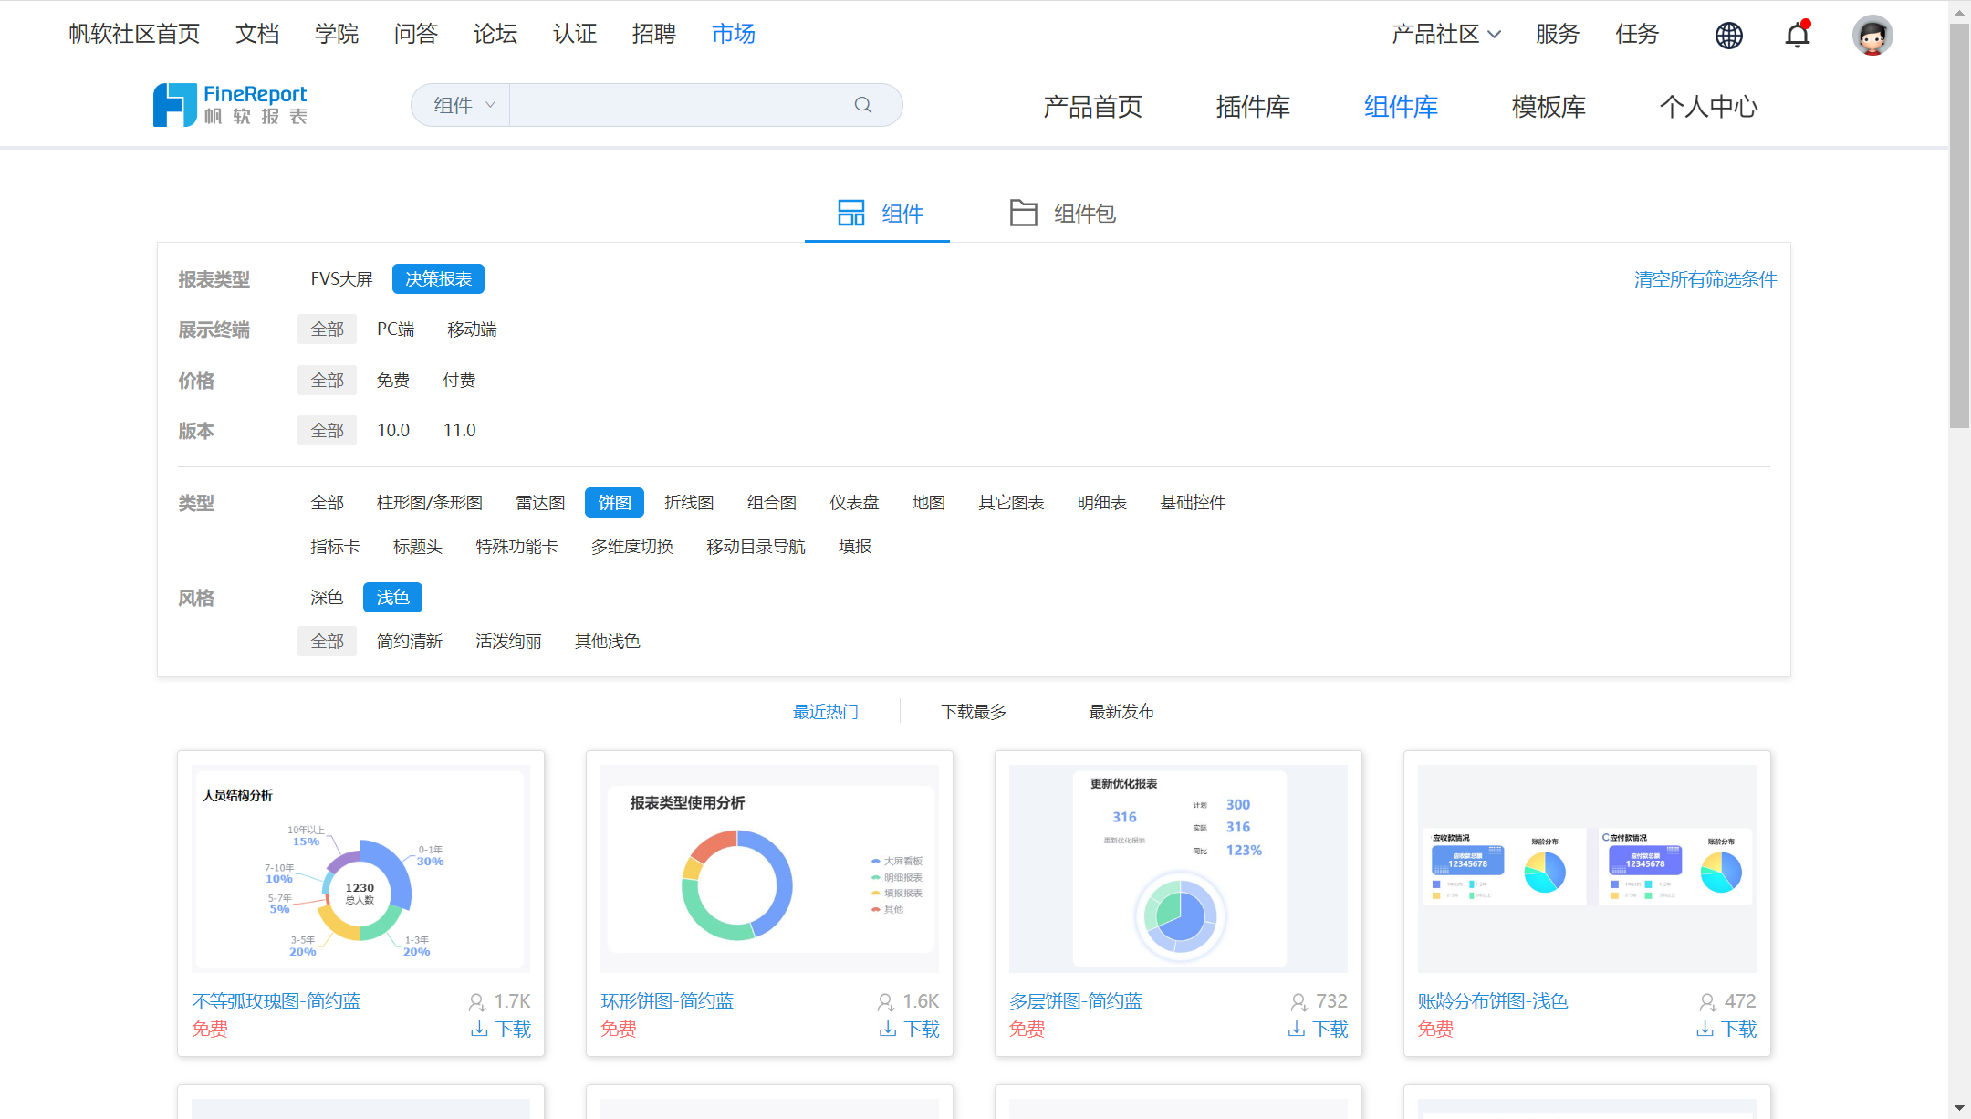1971x1119 pixels.
Task: Click download icon for 环形饼图-简约蓝
Action: (887, 1029)
